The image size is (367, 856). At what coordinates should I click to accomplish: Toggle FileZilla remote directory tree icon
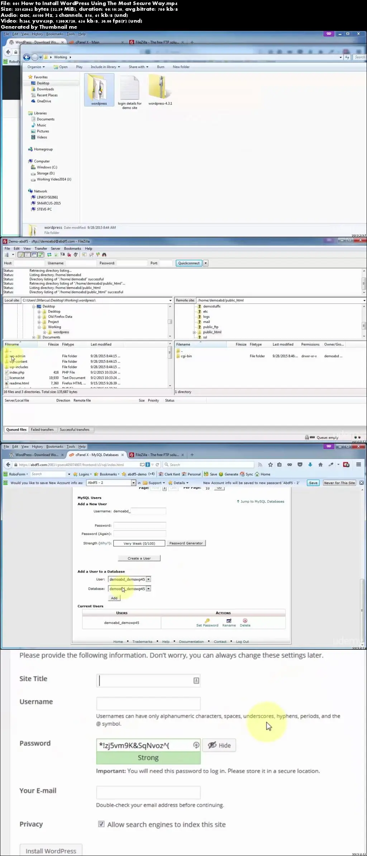click(34, 255)
